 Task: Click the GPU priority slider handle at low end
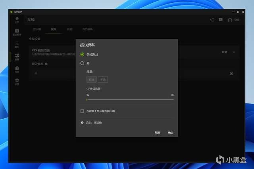[87, 100]
